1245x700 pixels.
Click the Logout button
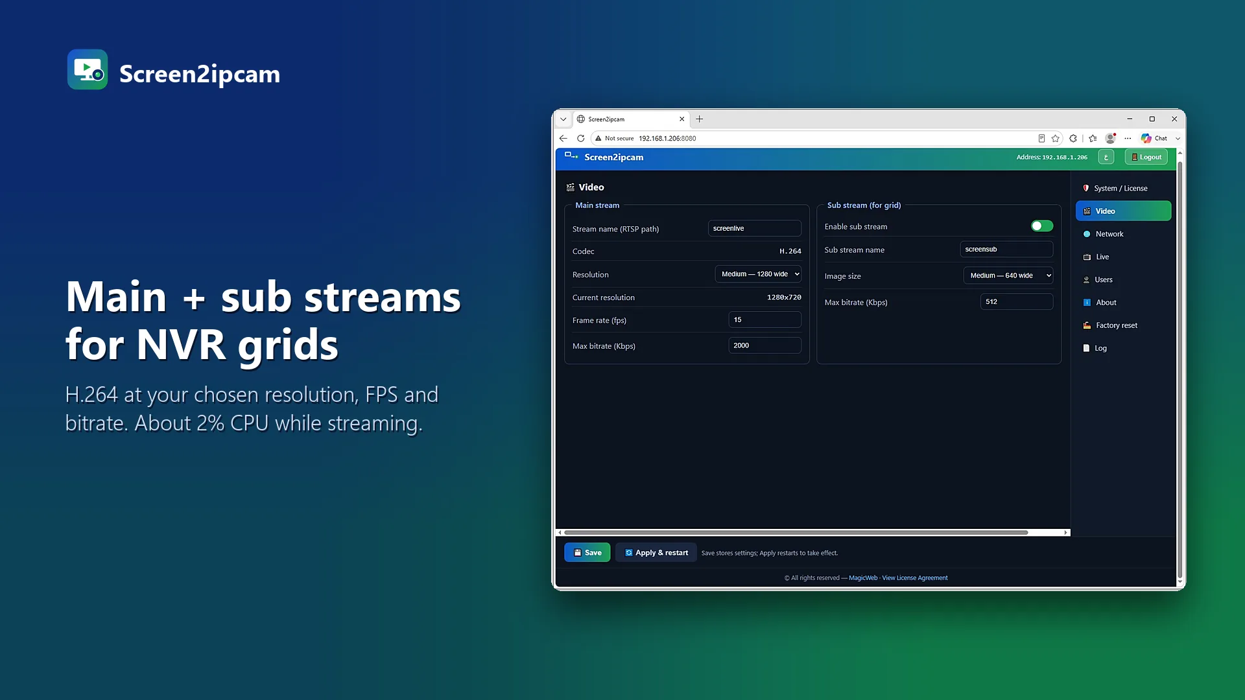(1146, 157)
